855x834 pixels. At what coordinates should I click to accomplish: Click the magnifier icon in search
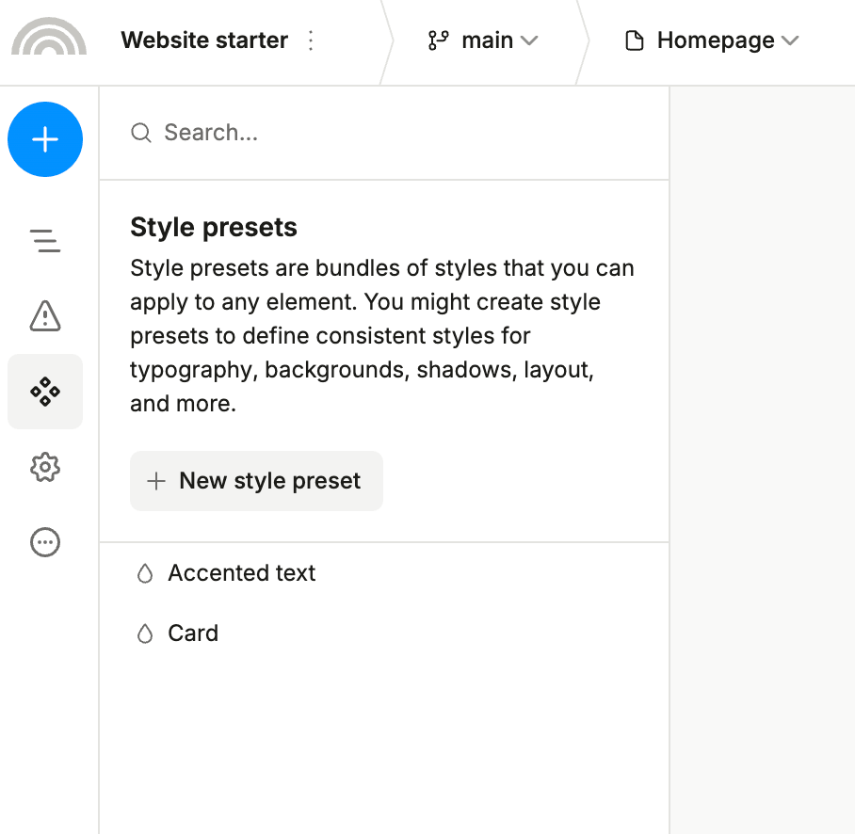pos(141,133)
